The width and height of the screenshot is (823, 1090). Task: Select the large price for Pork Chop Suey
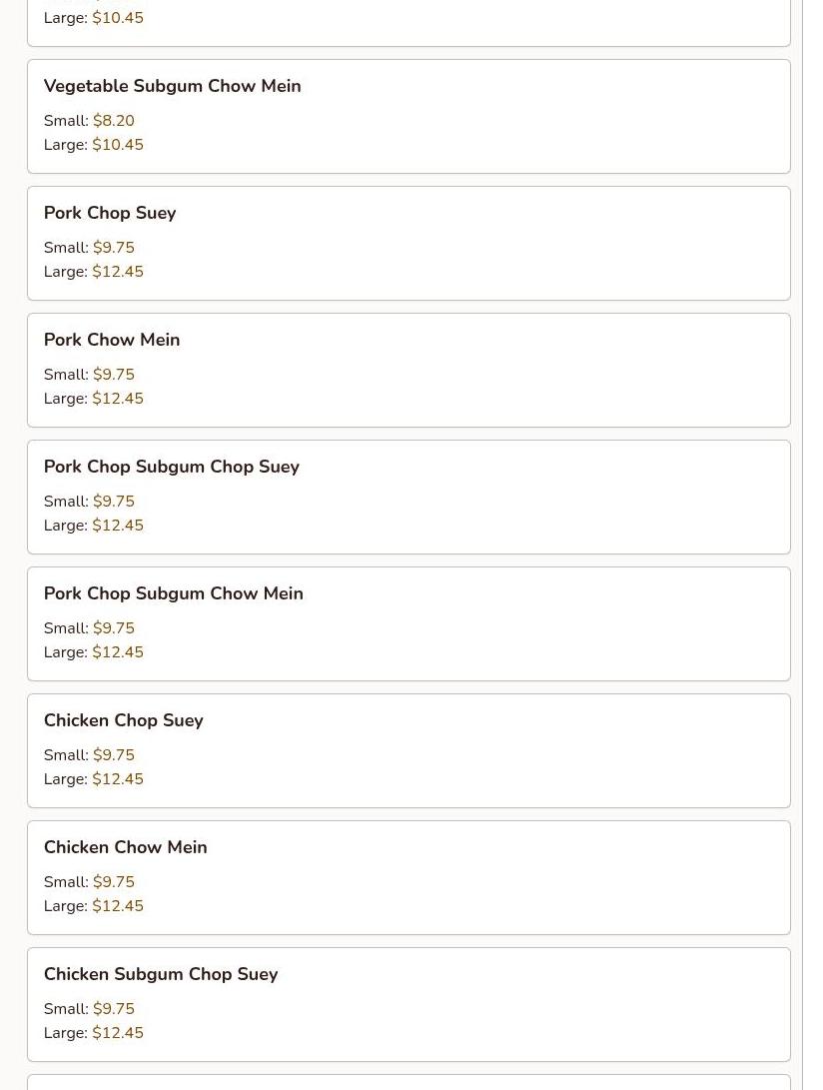click(118, 272)
